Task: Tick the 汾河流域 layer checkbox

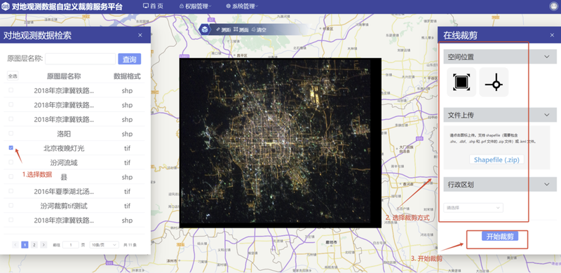Action: [11, 162]
